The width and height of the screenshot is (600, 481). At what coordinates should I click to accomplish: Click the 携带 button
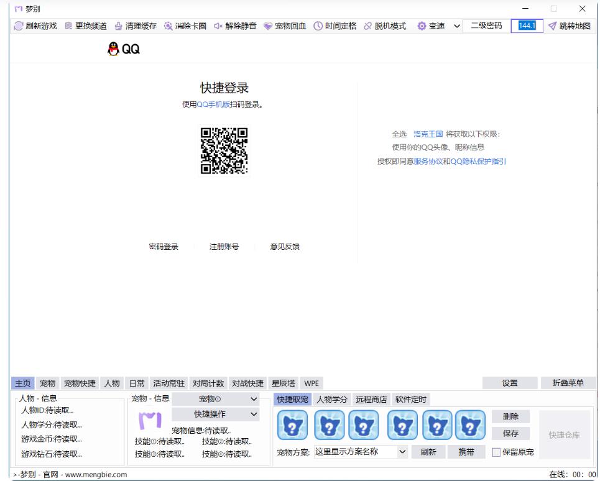pyautogui.click(x=466, y=452)
